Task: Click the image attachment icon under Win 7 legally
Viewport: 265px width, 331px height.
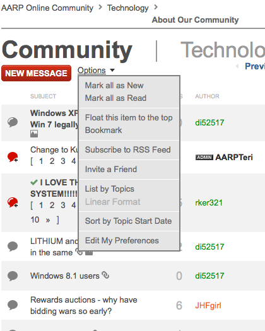Action: click(34, 134)
